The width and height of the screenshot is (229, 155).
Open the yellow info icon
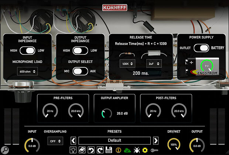[119, 150]
